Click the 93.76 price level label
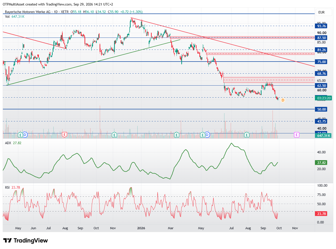 (321, 26)
